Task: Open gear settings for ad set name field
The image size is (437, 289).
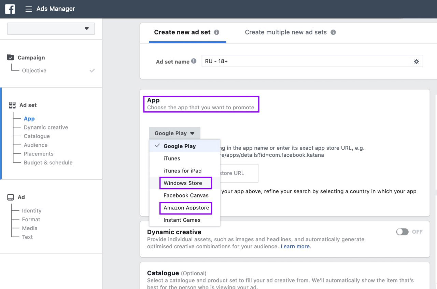Action: coord(416,61)
